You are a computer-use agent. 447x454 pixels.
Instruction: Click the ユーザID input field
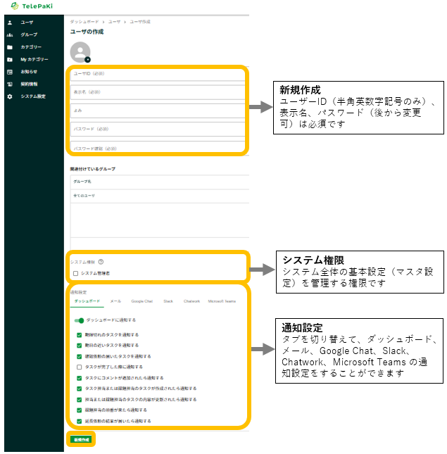[x=158, y=73]
